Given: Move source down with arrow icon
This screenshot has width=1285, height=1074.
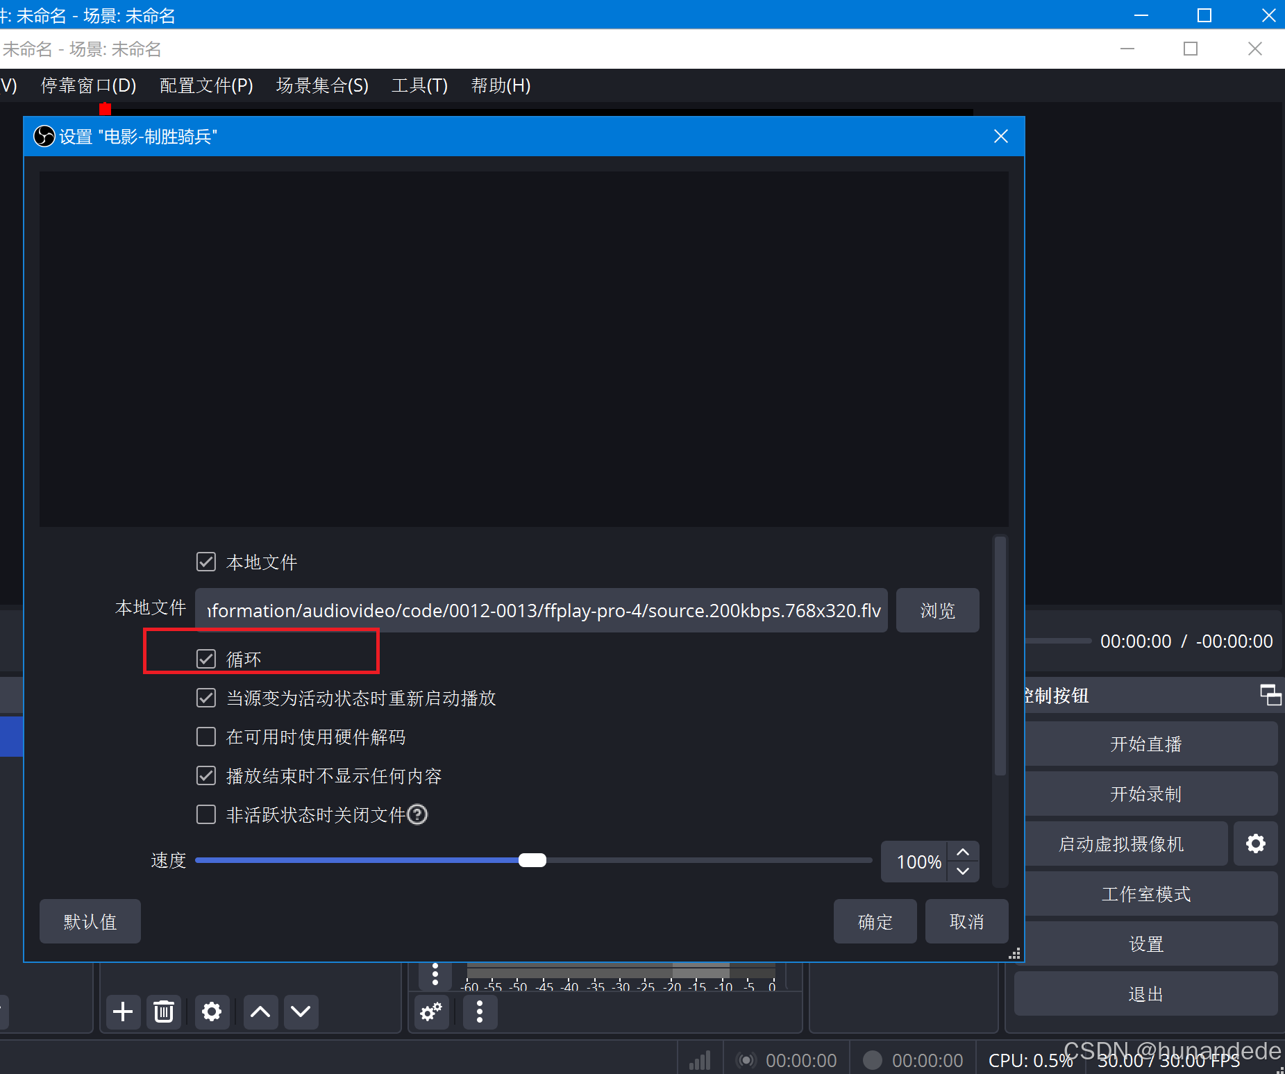Looking at the screenshot, I should click(x=301, y=1012).
